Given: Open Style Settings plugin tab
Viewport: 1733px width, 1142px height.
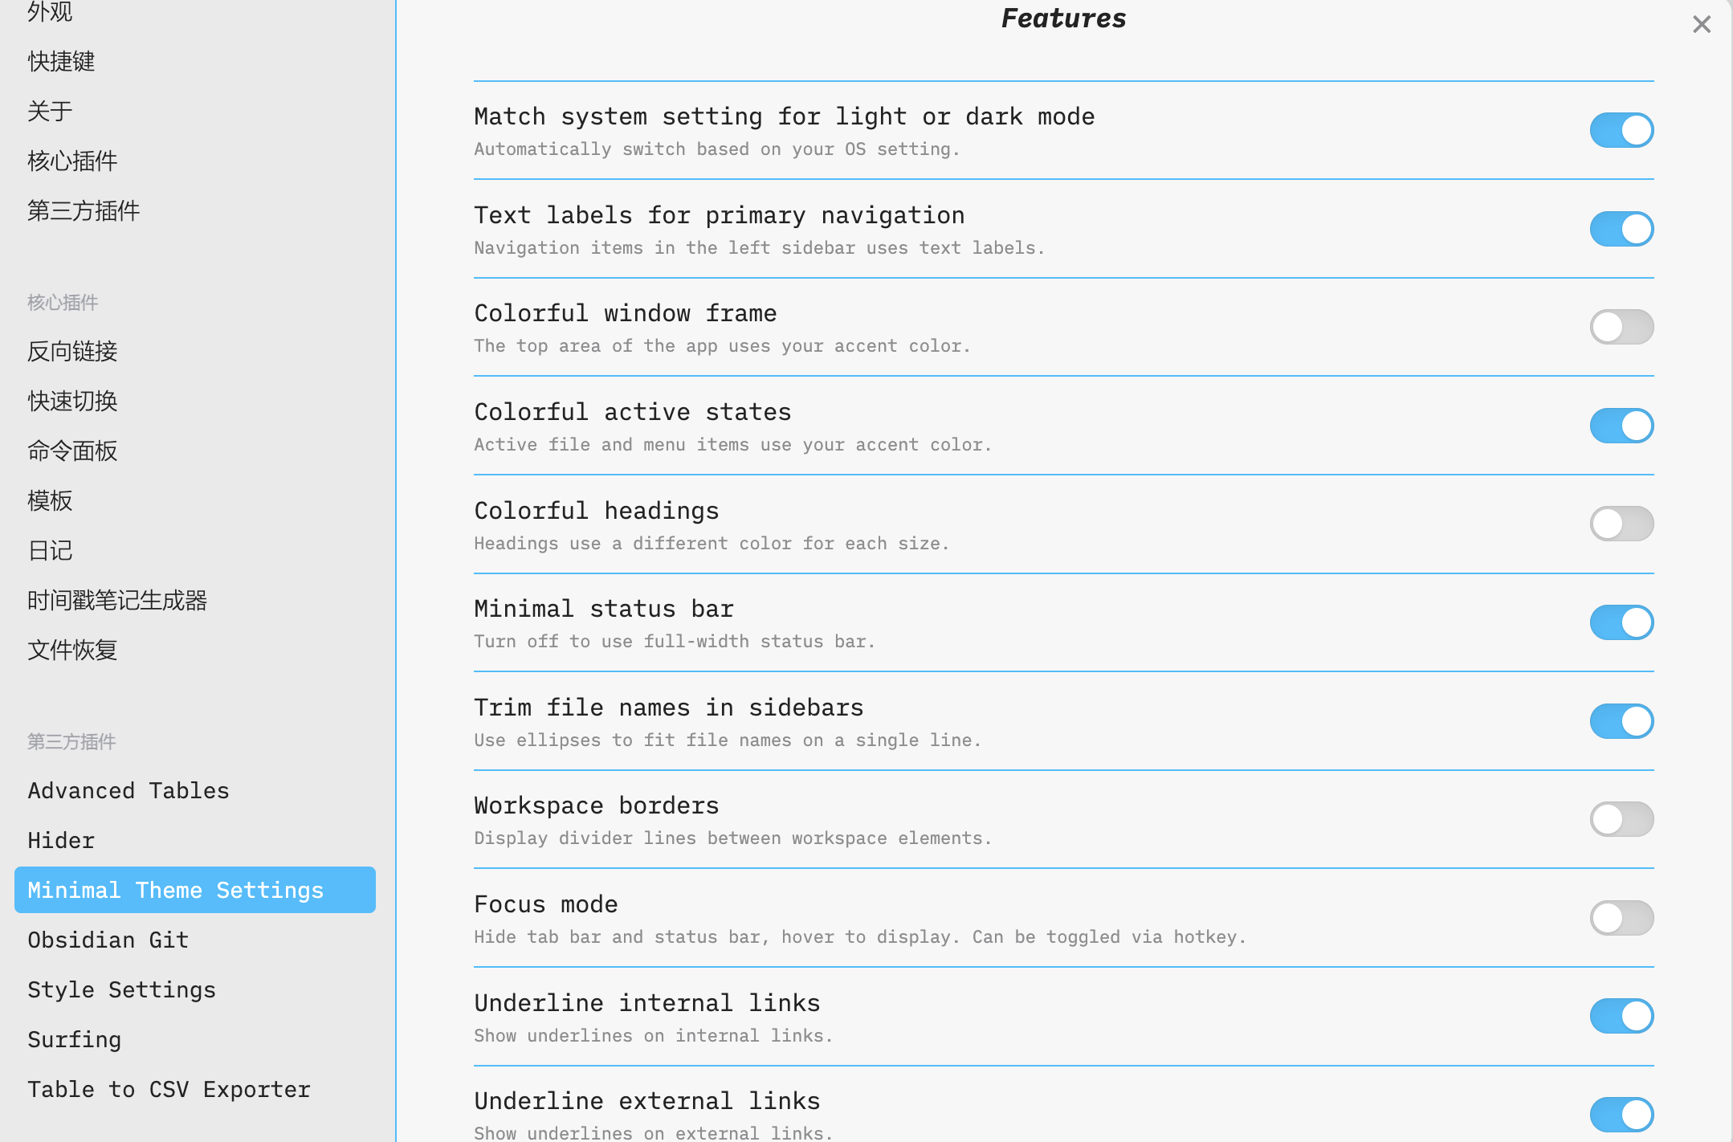Looking at the screenshot, I should click(121, 989).
